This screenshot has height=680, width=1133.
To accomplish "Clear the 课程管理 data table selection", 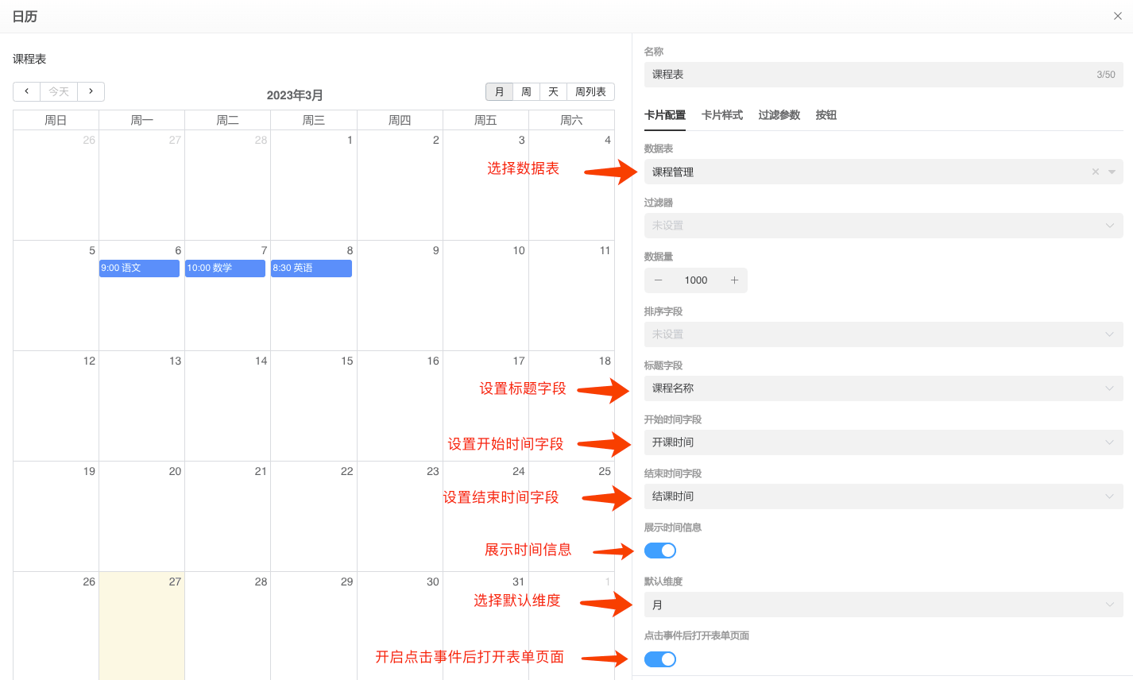I will pyautogui.click(x=1095, y=171).
